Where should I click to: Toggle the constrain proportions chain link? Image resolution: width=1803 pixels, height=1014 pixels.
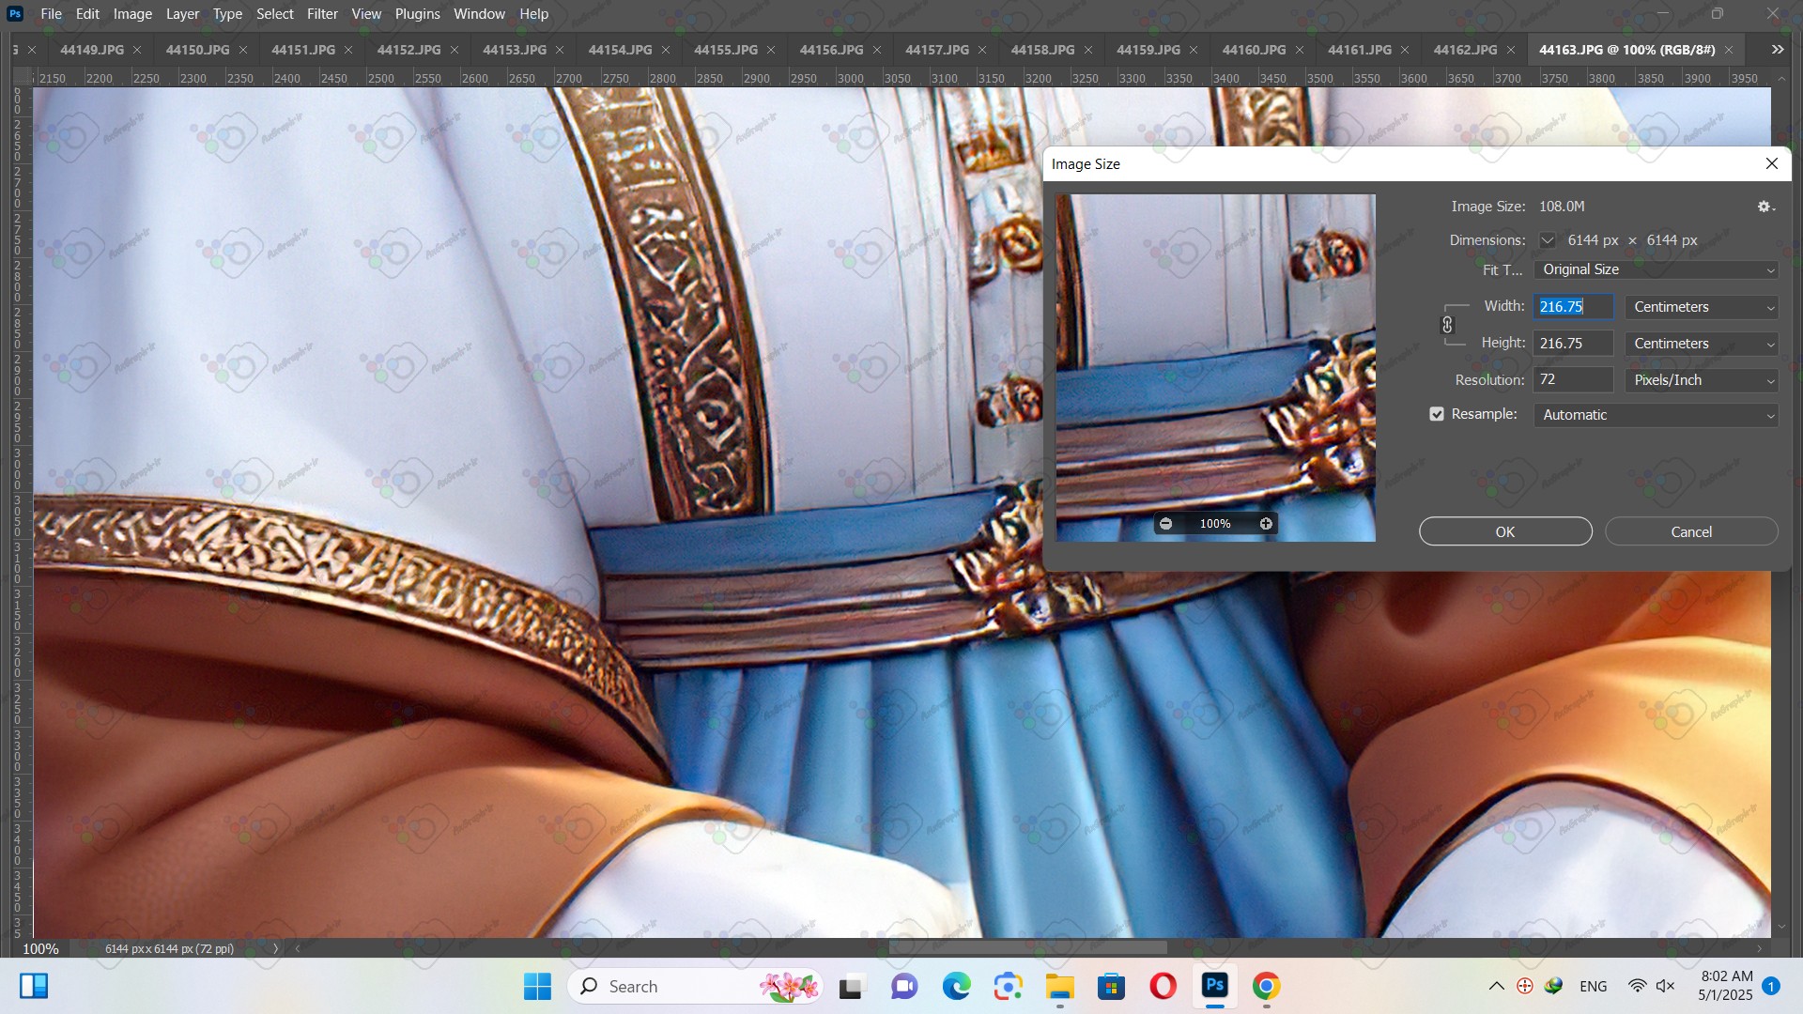[1447, 325]
